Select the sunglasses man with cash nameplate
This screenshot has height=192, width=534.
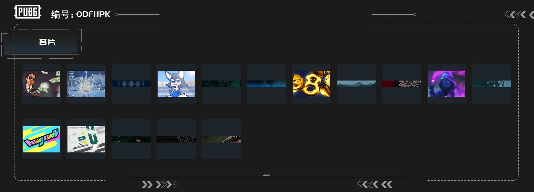click(41, 84)
